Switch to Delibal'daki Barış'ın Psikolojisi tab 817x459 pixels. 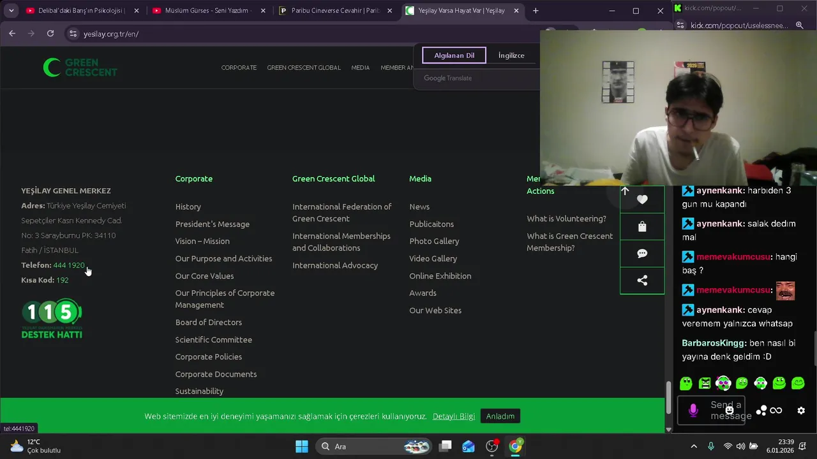(x=82, y=11)
